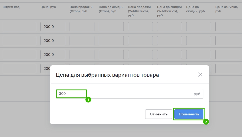
Task: Focus the price field containing 300
Action: click(130, 94)
